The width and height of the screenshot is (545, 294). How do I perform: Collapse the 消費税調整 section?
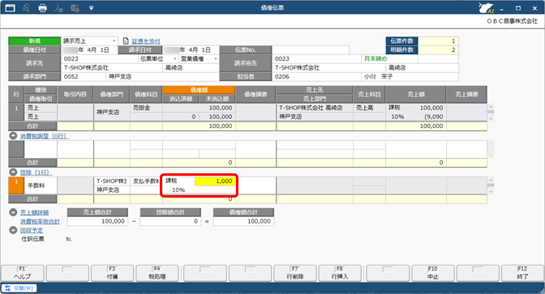point(13,136)
